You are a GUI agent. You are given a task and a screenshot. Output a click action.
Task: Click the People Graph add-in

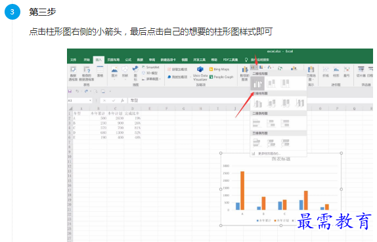(x=221, y=77)
